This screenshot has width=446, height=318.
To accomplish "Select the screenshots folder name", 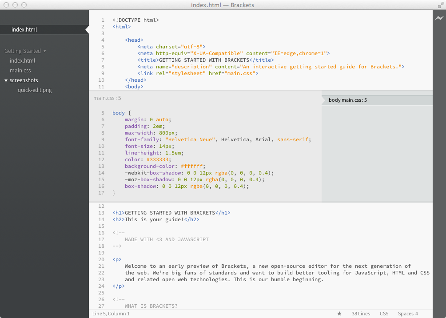I will [x=24, y=80].
